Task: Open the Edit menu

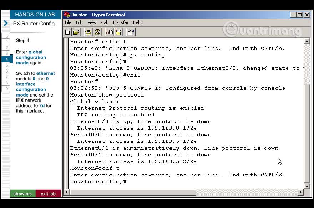Action: point(79,22)
